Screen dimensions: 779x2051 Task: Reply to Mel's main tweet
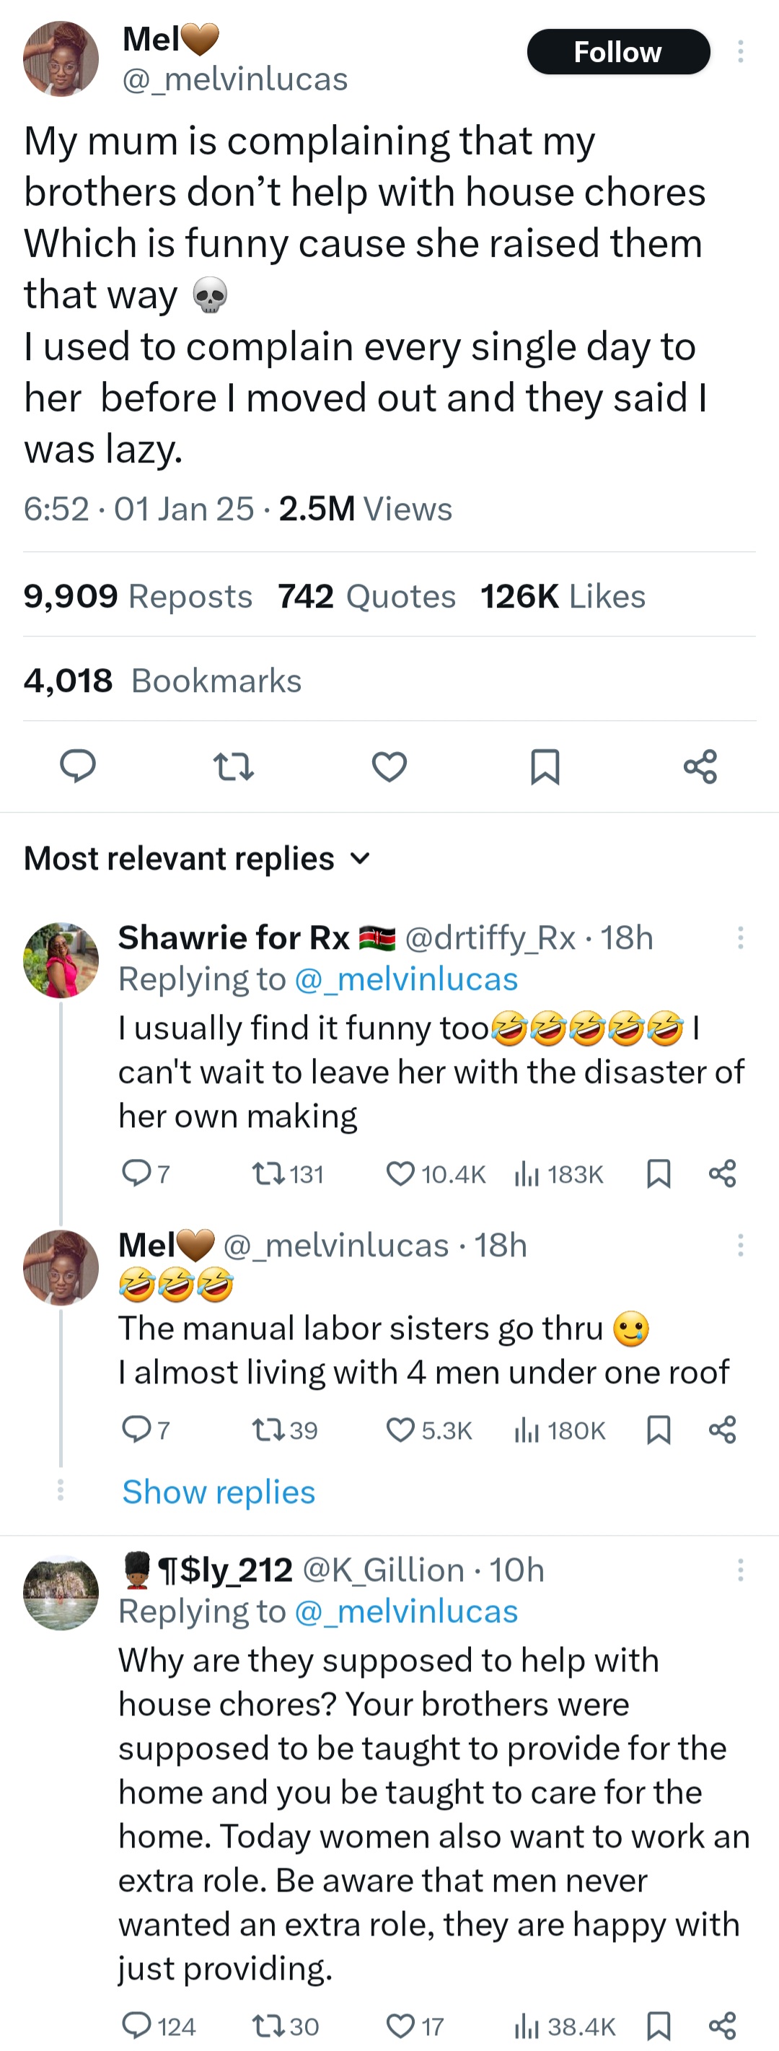[x=78, y=766]
